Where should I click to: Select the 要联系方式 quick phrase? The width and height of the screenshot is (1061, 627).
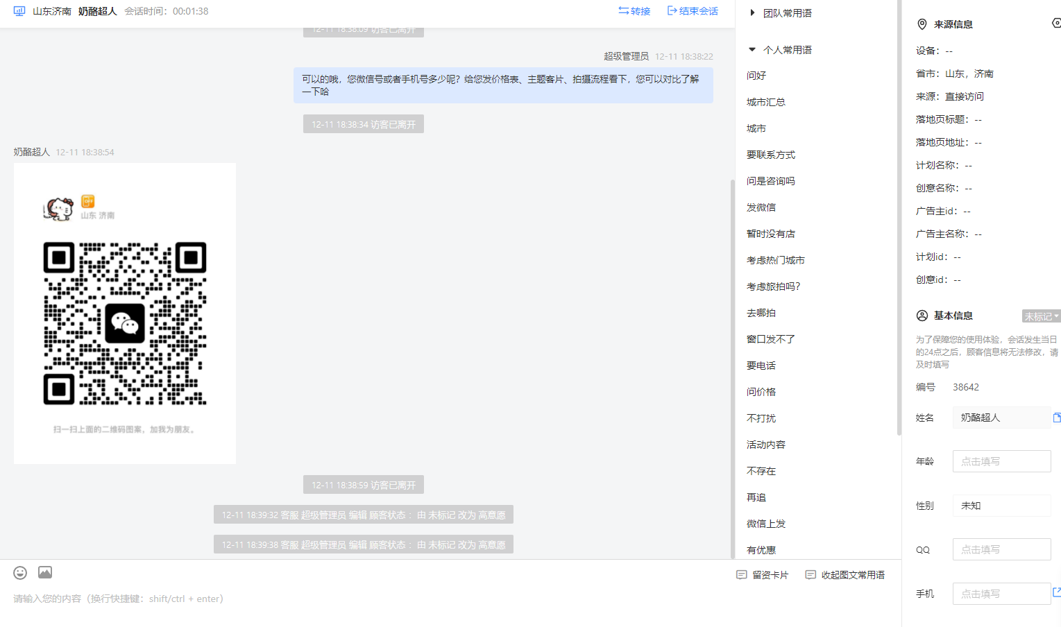tap(771, 155)
